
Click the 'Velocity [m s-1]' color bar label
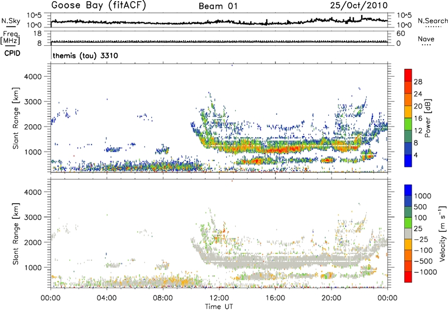tap(442, 233)
